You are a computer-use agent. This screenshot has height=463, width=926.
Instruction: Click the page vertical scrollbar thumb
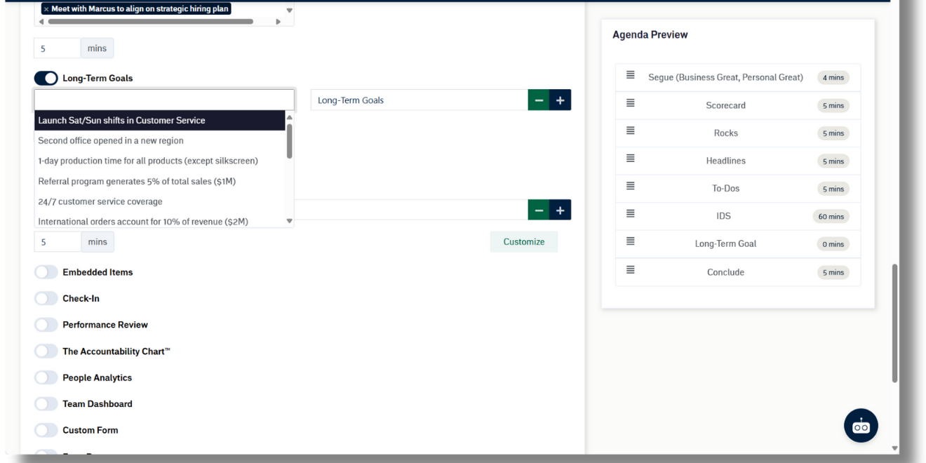click(x=894, y=323)
